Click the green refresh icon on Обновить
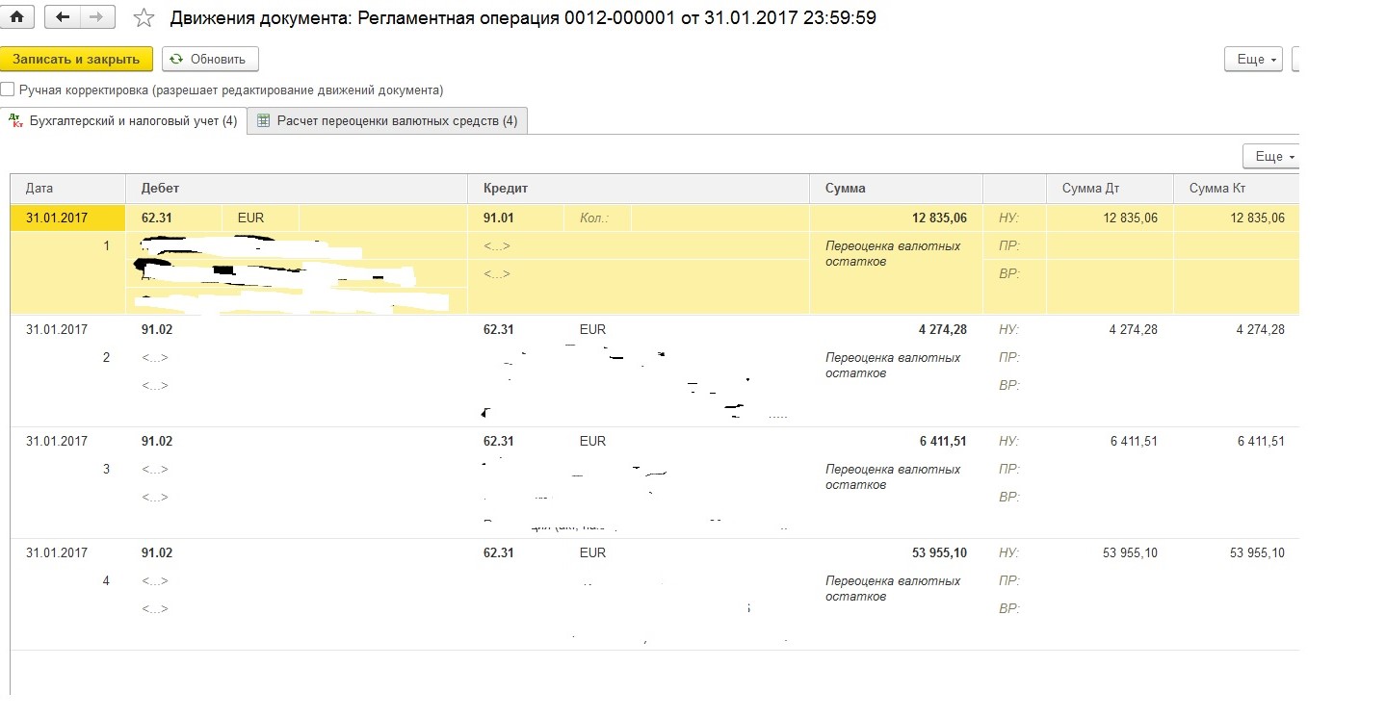The width and height of the screenshot is (1386, 718). click(x=176, y=60)
